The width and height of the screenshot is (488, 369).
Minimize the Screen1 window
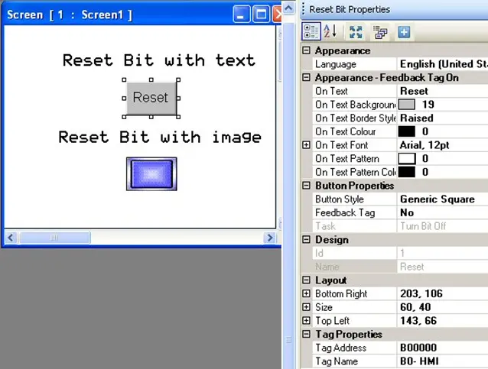241,15
